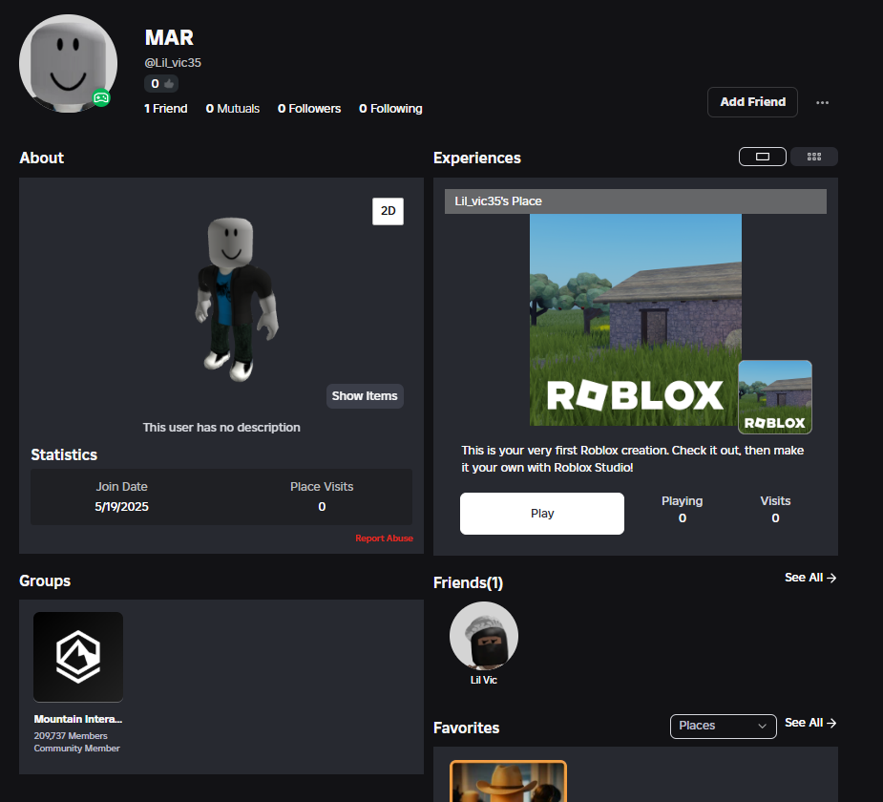The image size is (883, 802).
Task: Click the 3D avatar model in About
Action: pos(237,299)
